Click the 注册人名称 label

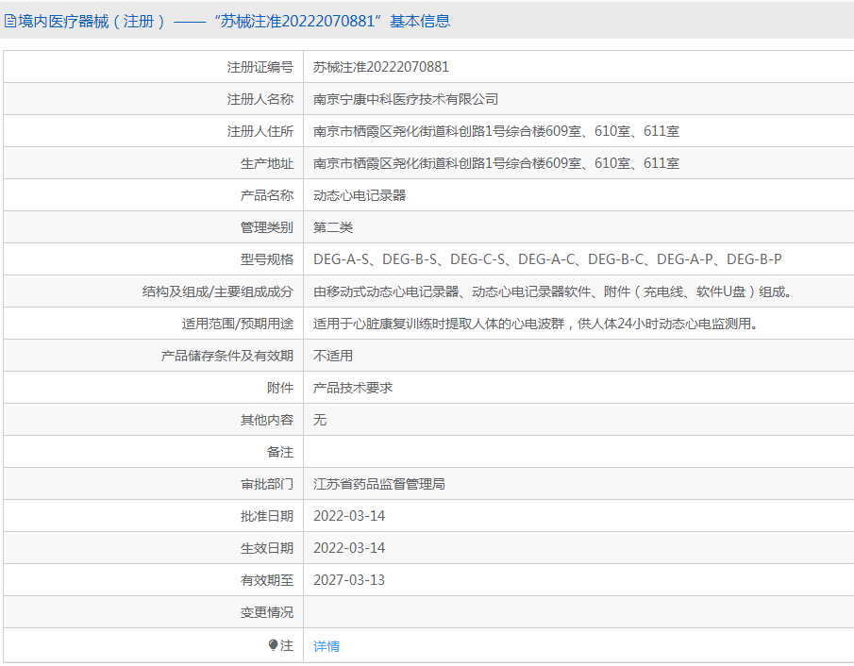pyautogui.click(x=260, y=99)
